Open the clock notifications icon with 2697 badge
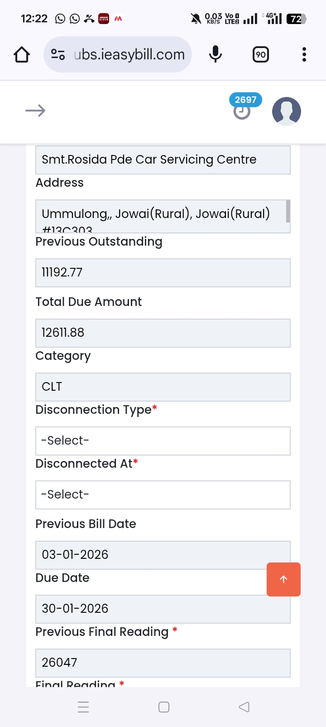 (x=242, y=111)
